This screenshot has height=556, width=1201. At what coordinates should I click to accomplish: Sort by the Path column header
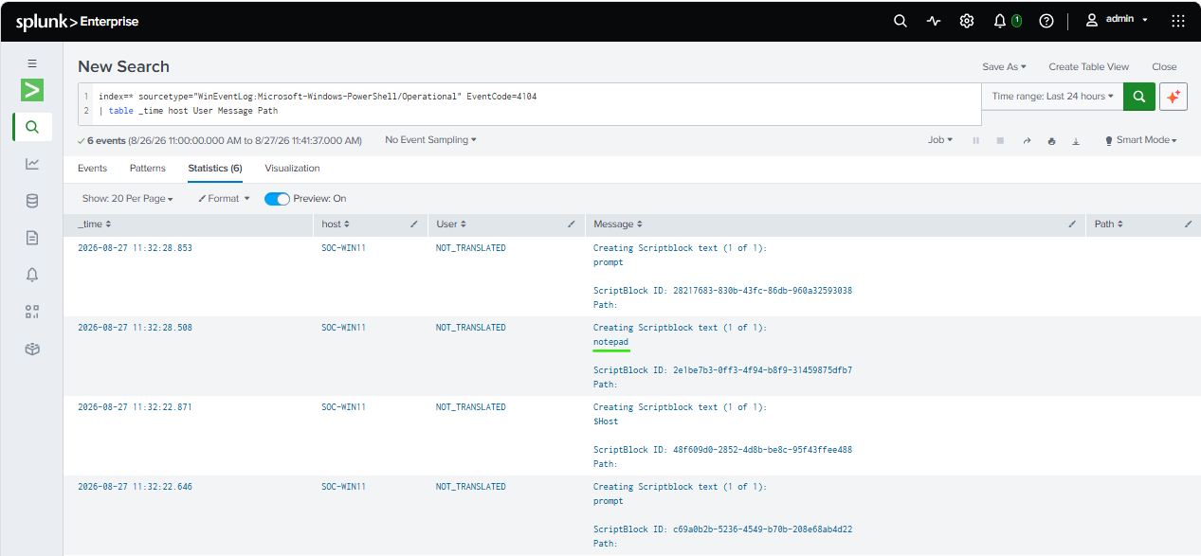click(x=1108, y=224)
